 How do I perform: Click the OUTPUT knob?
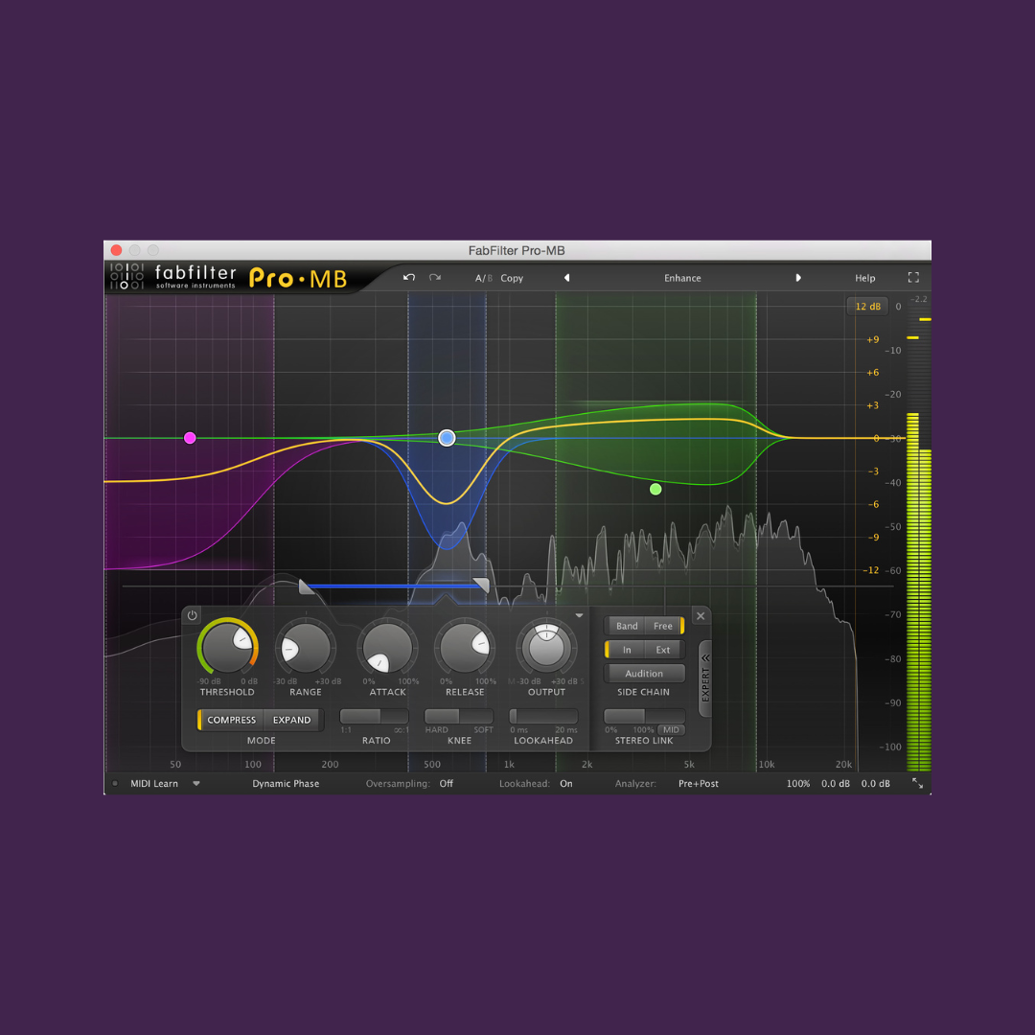(x=546, y=648)
